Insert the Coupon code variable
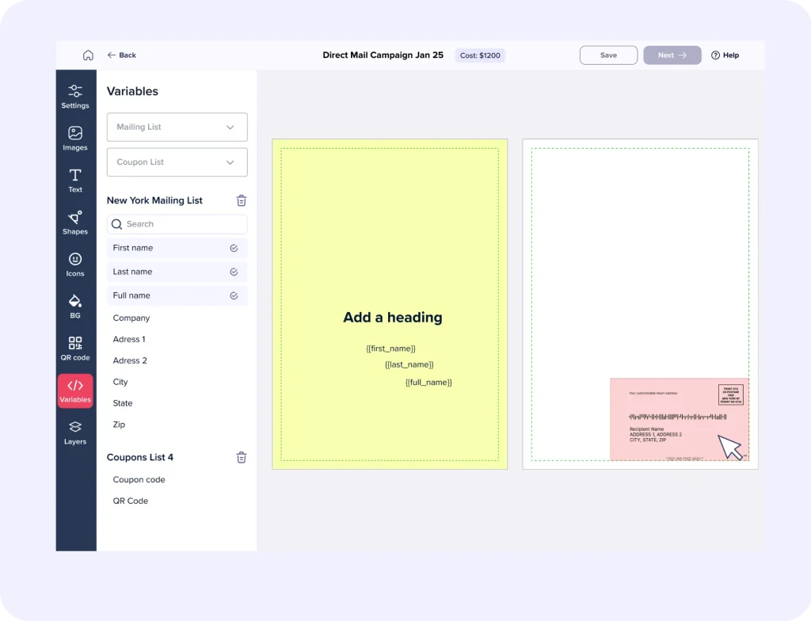Viewport: 811px width, 621px height. tap(139, 479)
